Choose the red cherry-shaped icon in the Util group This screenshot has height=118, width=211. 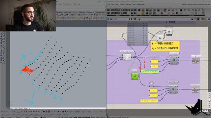coord(162,13)
